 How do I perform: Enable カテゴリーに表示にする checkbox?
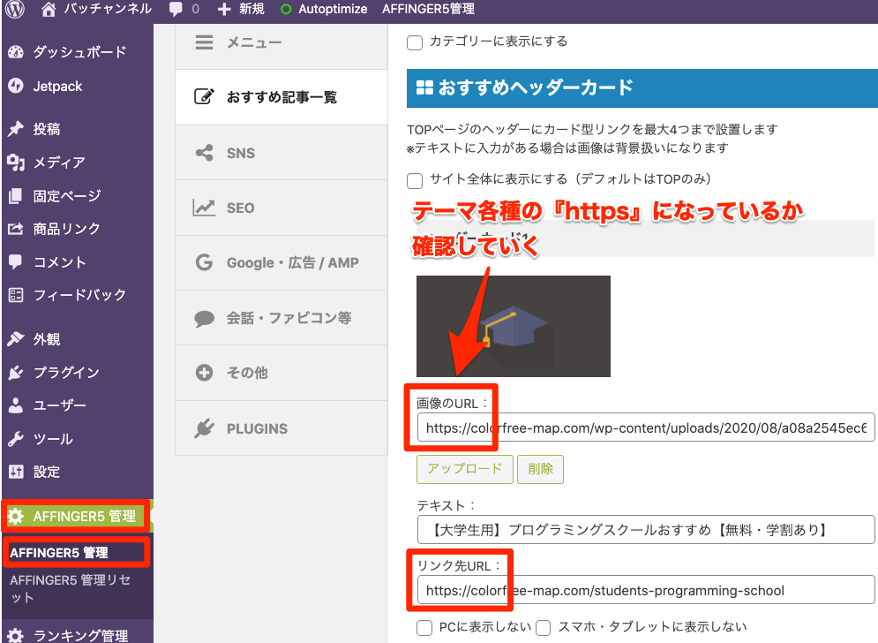click(x=415, y=42)
